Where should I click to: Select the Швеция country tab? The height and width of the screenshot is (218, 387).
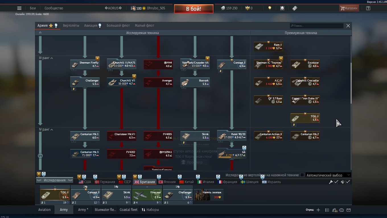coord(250,182)
